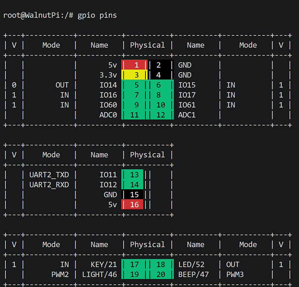
Task: Click physical pin 20 green cell
Action: click(161, 274)
